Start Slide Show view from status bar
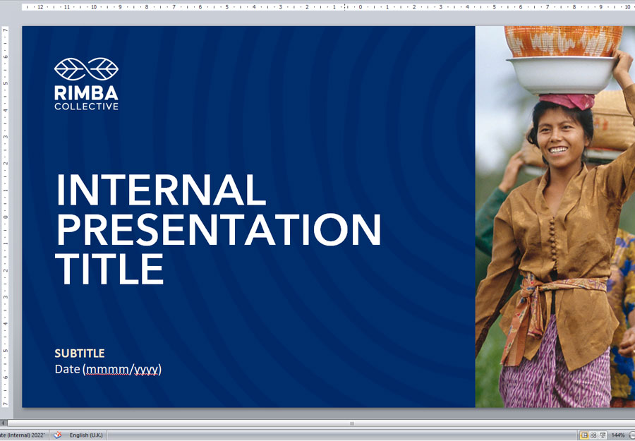 pyautogui.click(x=603, y=435)
